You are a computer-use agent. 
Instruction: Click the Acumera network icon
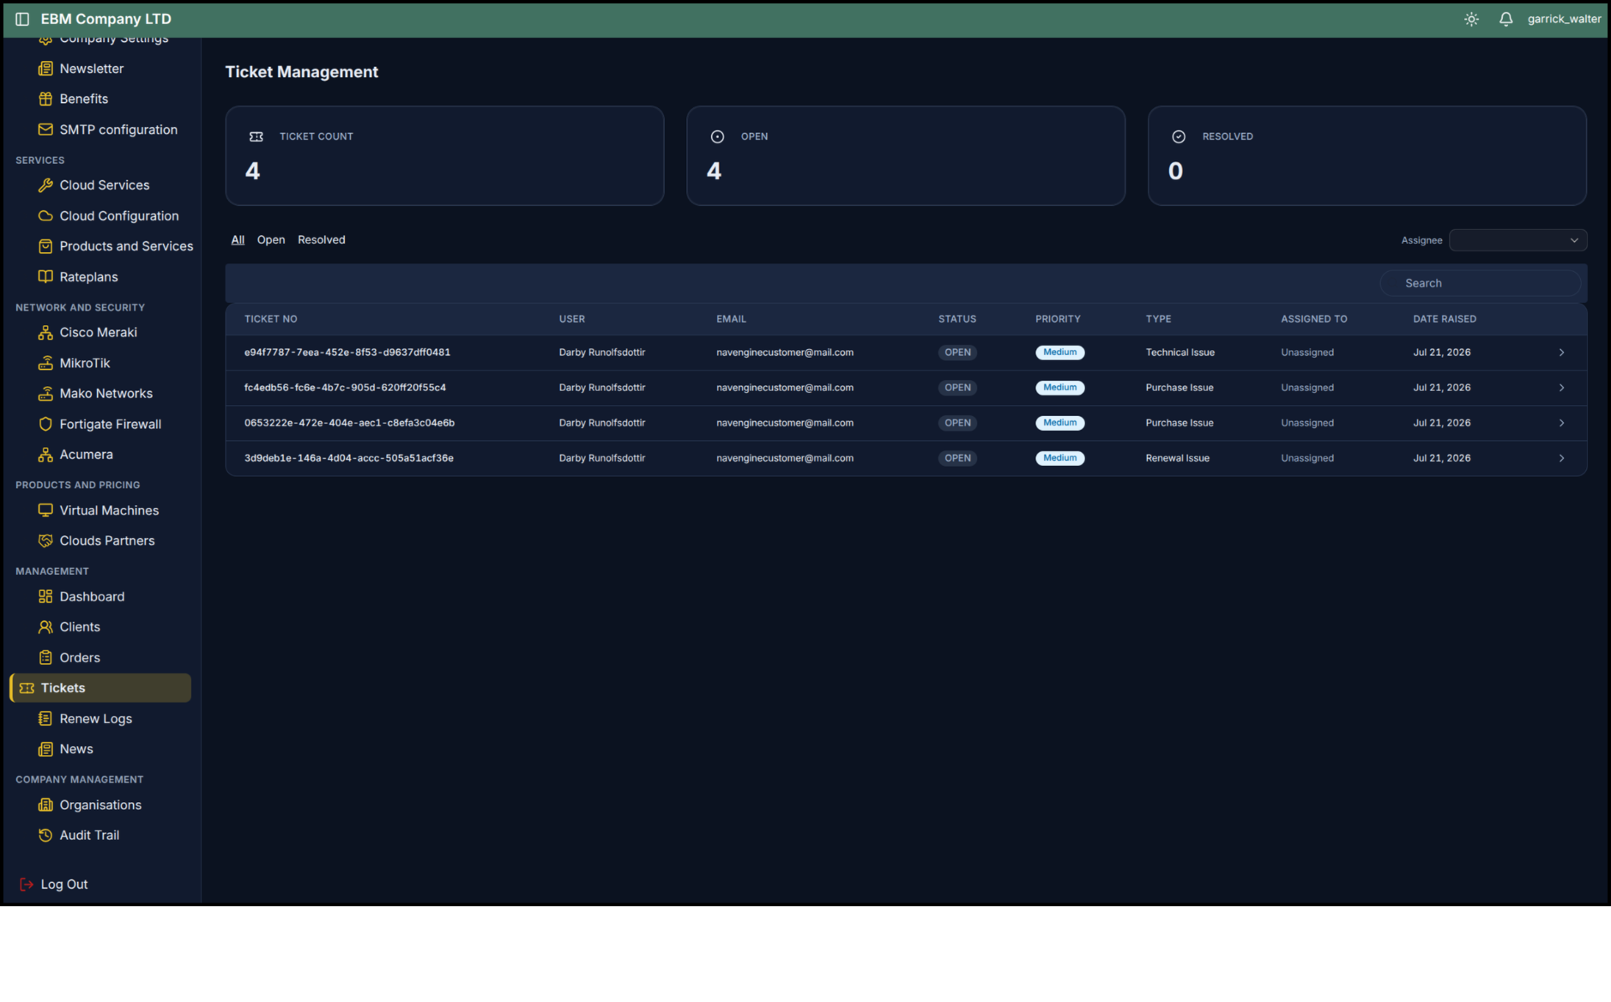click(x=45, y=455)
